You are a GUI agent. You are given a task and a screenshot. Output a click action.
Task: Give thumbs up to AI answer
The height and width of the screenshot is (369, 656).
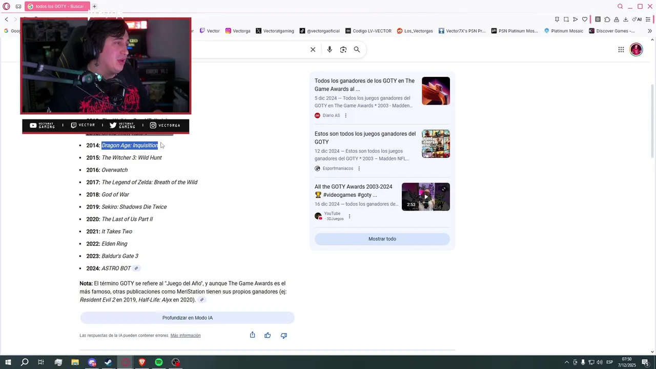tap(268, 335)
